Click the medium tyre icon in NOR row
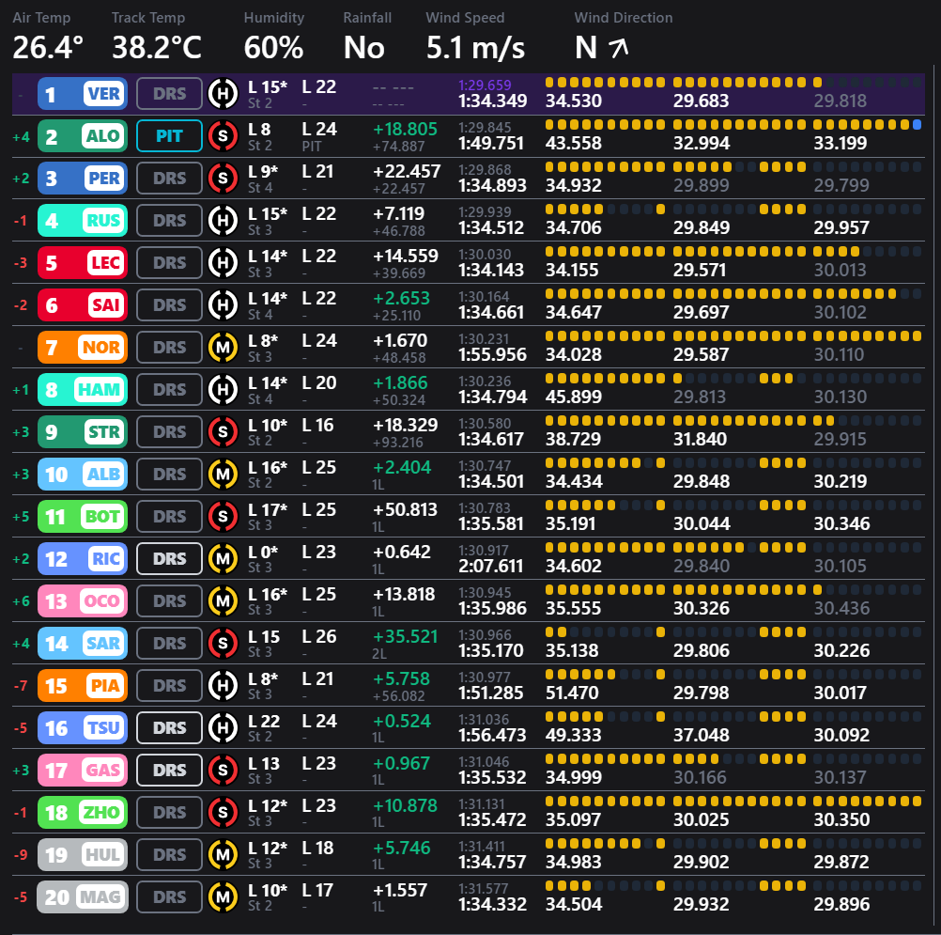941x935 pixels. (223, 347)
